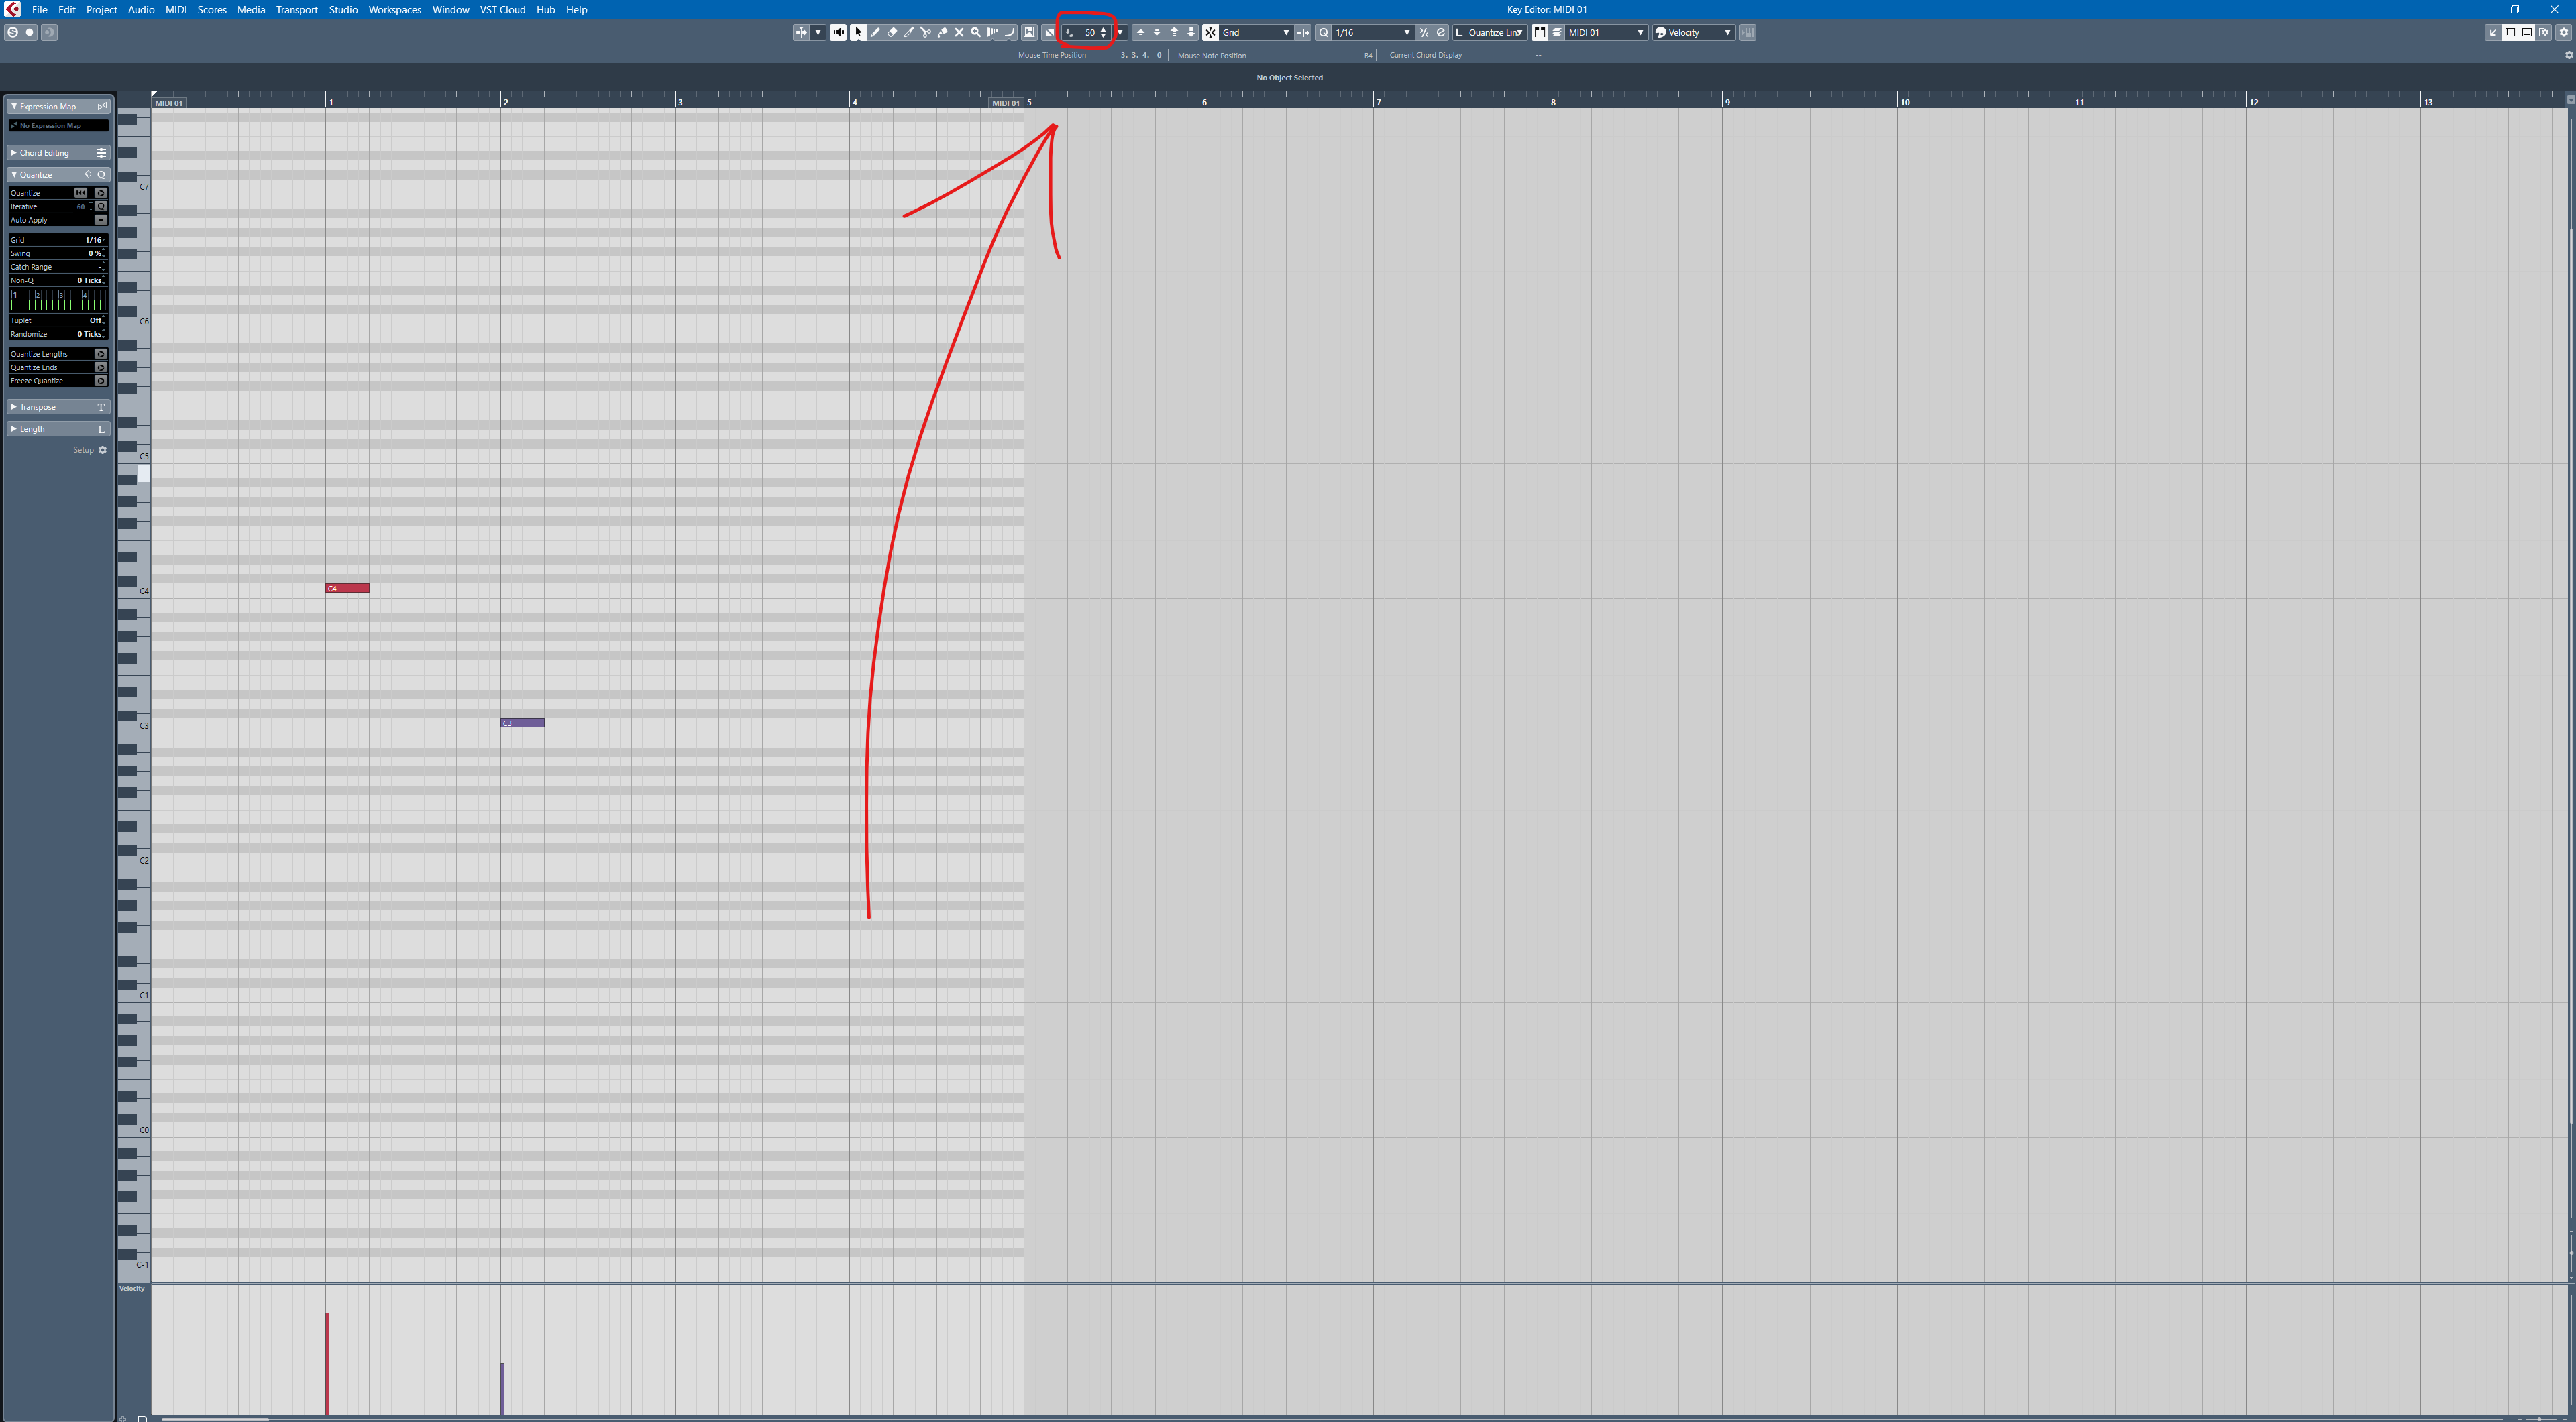The image size is (2576, 1422).
Task: Toggle the Solo Editor button at top left
Action: 12,32
